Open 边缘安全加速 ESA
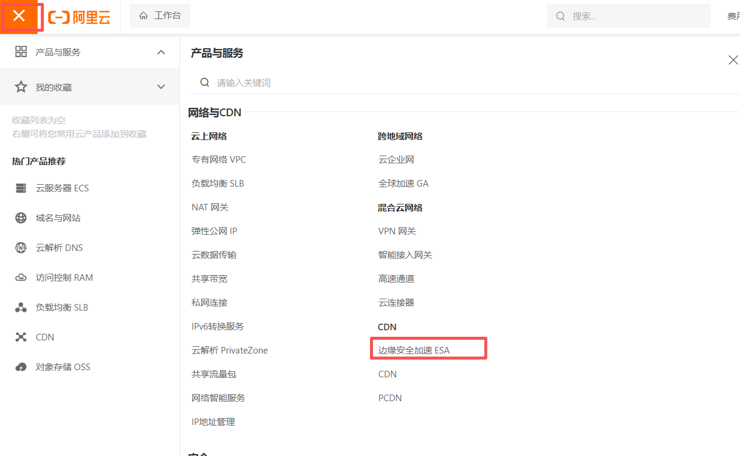The image size is (740, 456). click(414, 350)
